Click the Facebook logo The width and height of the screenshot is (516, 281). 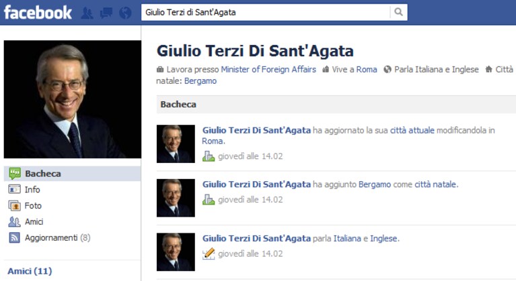(x=38, y=13)
